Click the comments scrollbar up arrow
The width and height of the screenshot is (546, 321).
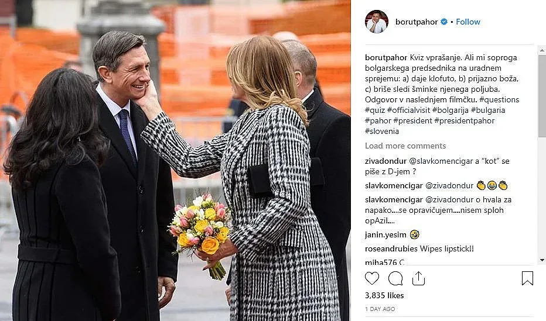point(542,50)
